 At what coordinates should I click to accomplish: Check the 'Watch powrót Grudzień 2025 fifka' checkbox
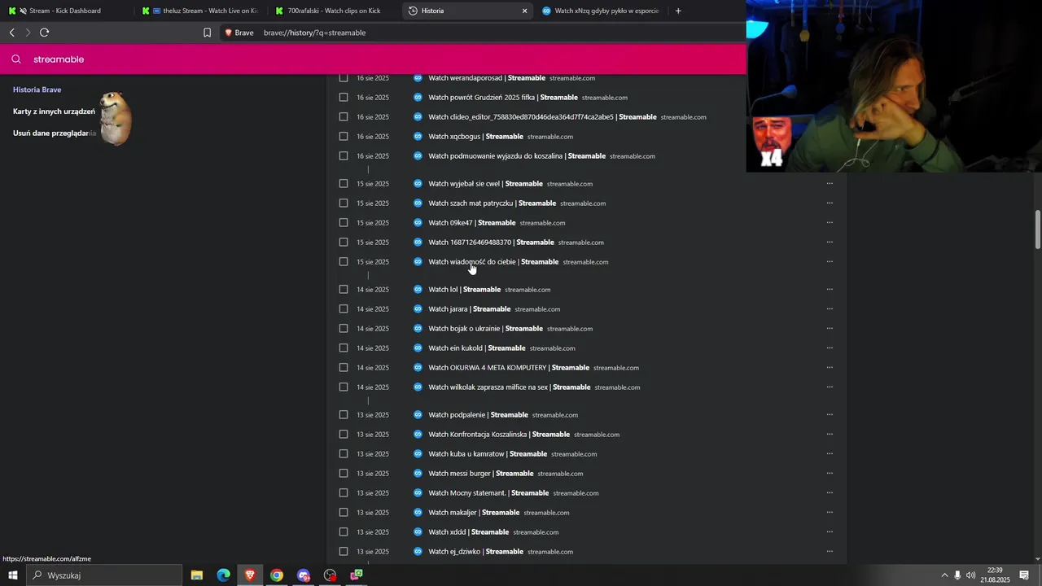344,98
